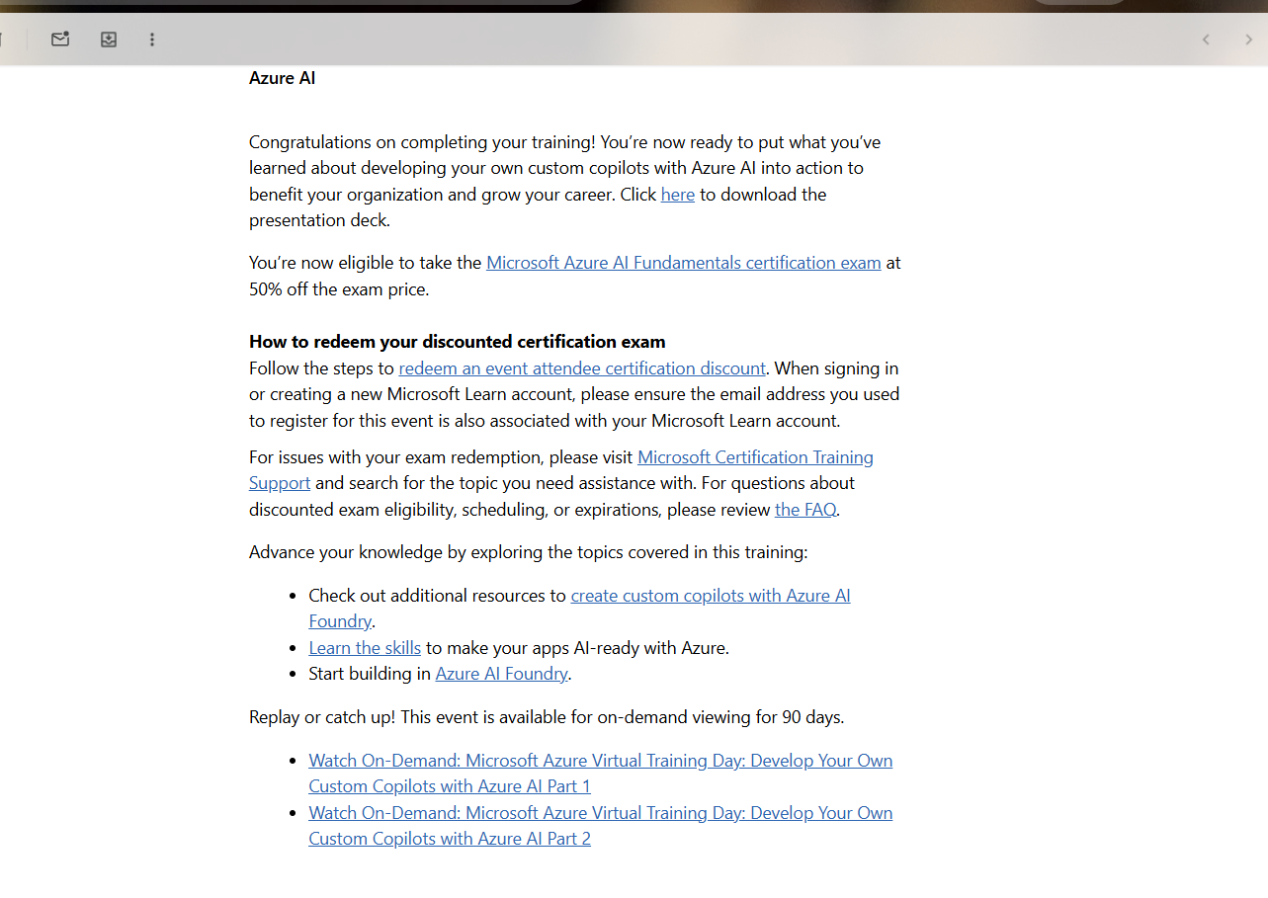Open the three-dot overflow menu in toolbar
1268x898 pixels.
click(x=152, y=40)
